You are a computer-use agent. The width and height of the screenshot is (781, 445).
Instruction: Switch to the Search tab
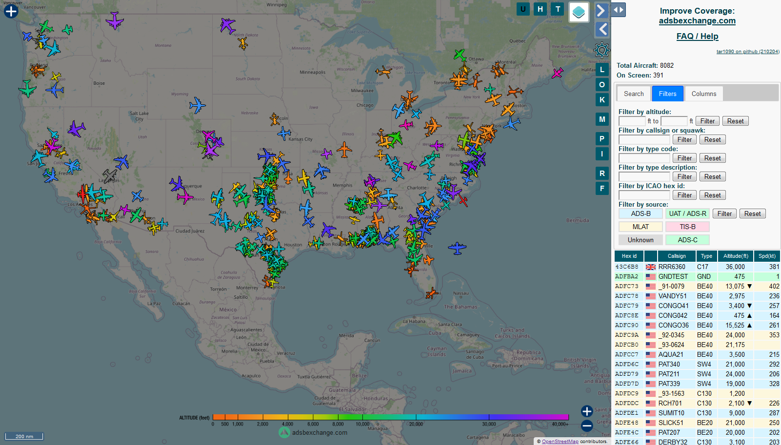pos(634,94)
